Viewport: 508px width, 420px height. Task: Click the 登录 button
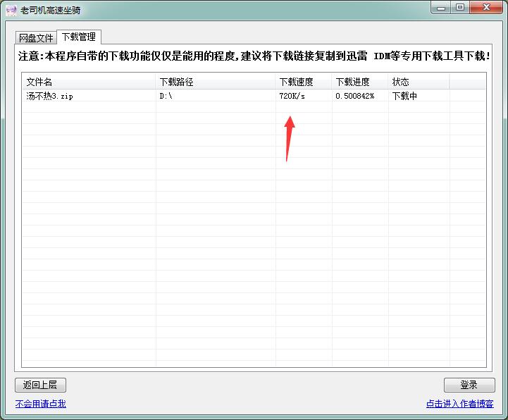(469, 385)
